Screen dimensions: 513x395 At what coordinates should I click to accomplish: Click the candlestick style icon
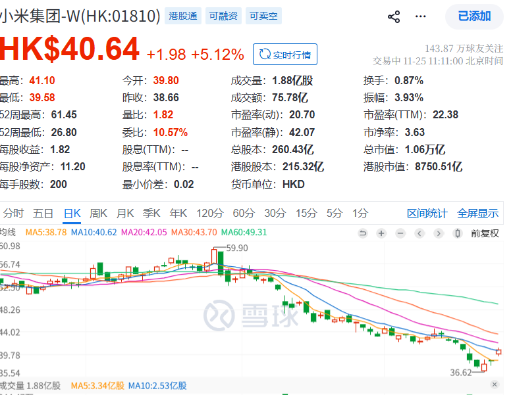tap(458, 233)
